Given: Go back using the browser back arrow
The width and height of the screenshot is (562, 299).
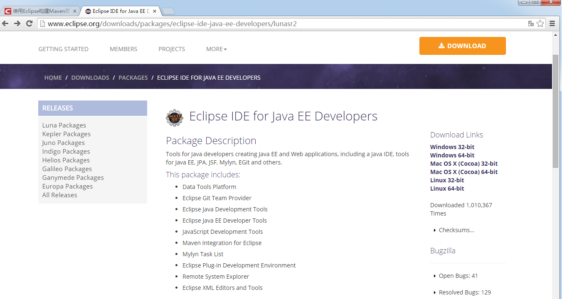Looking at the screenshot, I should pyautogui.click(x=5, y=24).
